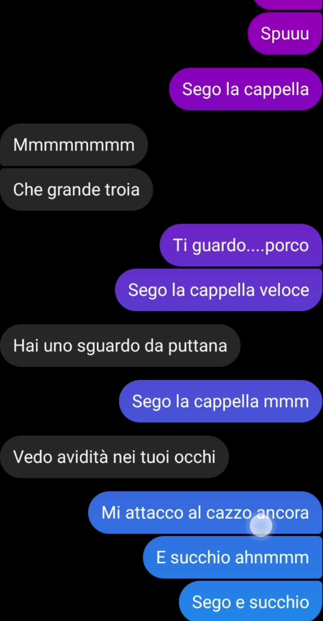Select the purple 'Sego la cappella' message
The height and width of the screenshot is (621, 323).
(246, 89)
